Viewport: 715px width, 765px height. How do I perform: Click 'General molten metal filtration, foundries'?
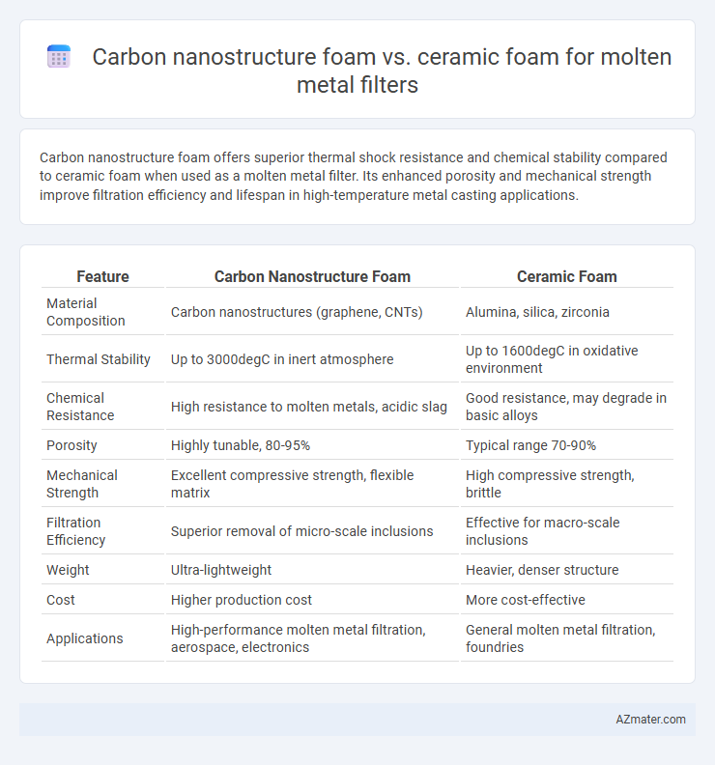pos(560,637)
